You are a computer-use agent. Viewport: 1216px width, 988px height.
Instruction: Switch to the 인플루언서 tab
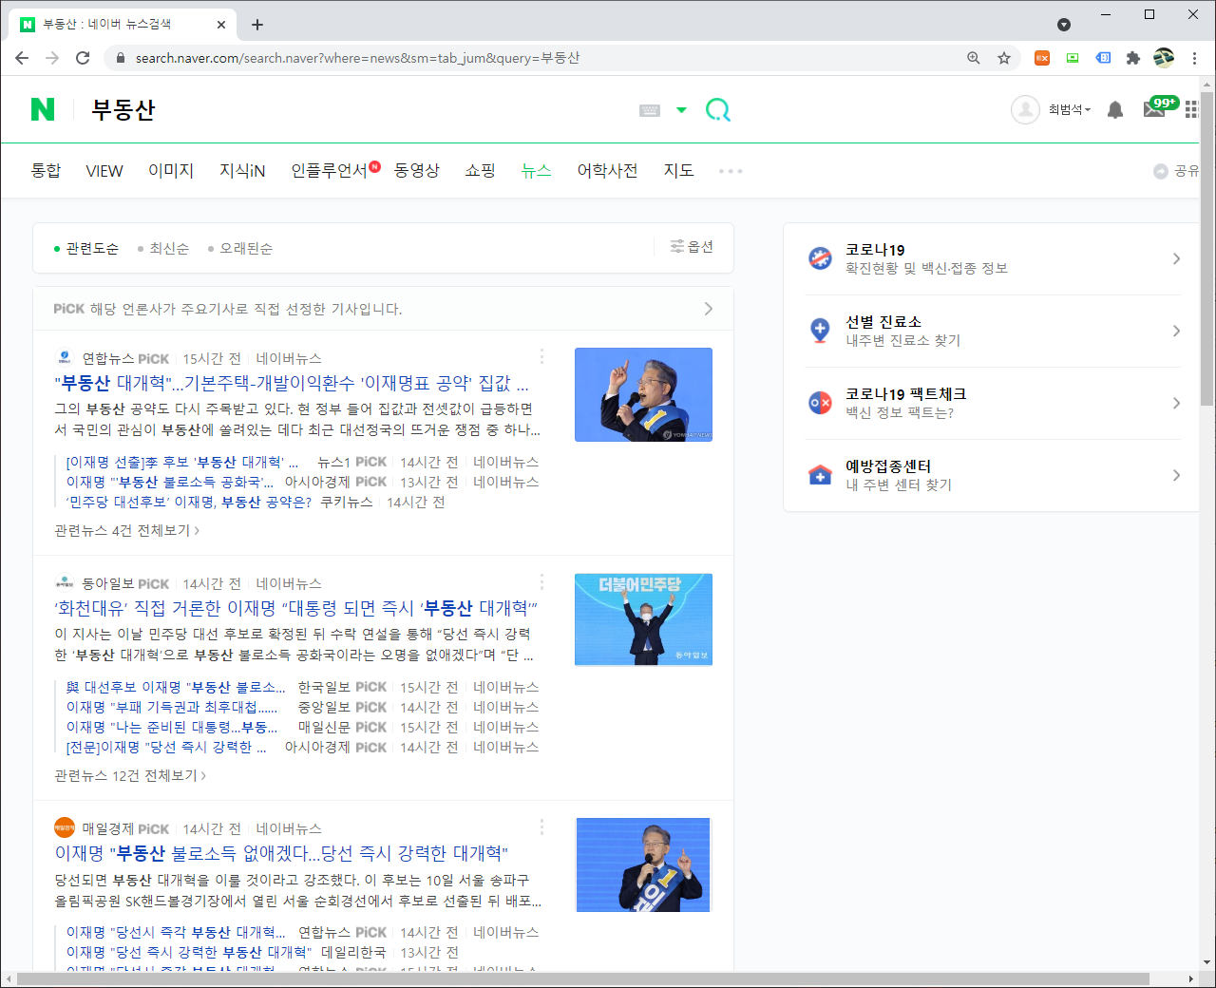(329, 170)
